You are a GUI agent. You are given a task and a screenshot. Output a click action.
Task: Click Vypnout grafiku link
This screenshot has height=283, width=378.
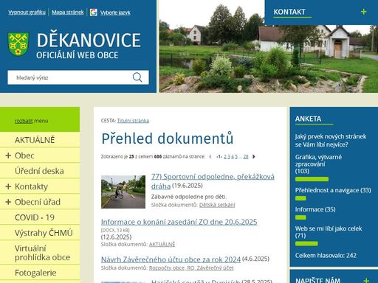coord(27,13)
